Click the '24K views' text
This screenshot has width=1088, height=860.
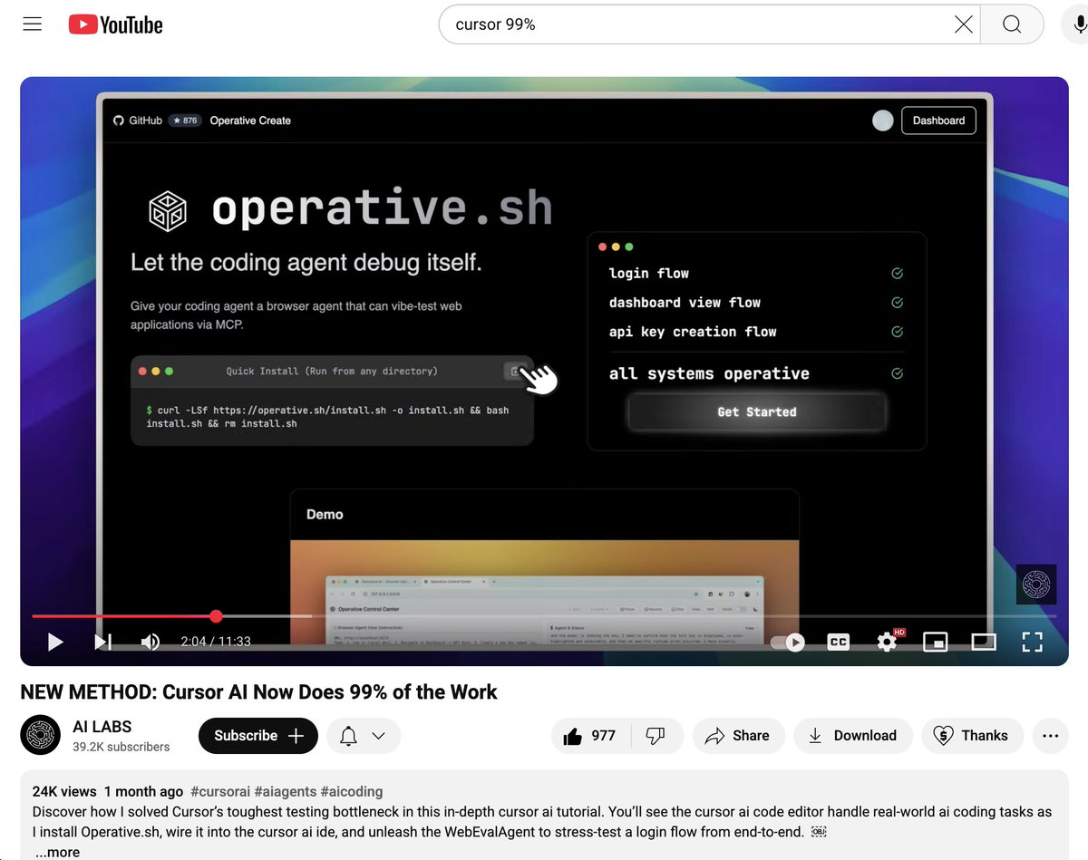(64, 791)
